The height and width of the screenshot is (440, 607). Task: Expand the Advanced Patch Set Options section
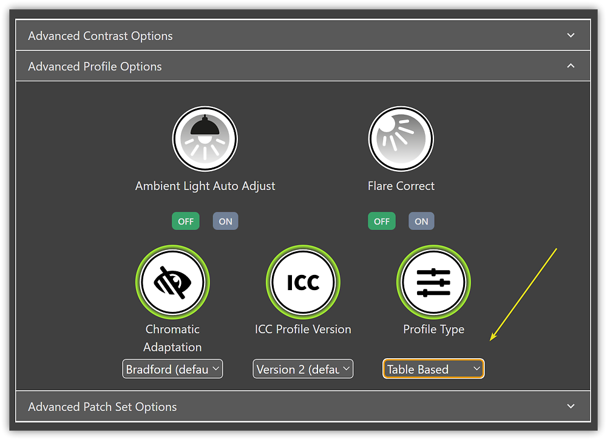point(303,406)
